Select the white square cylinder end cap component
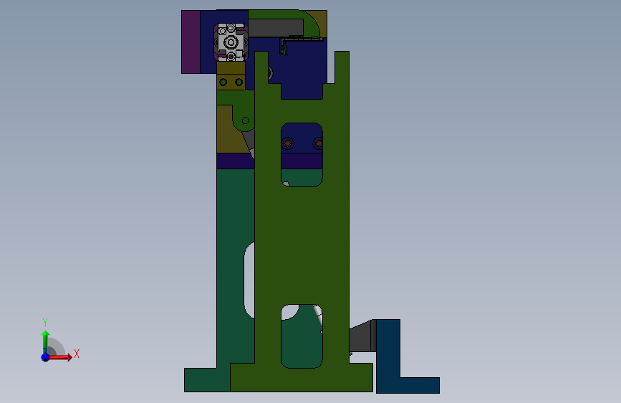Screen dimensions: 621x403 coord(231,42)
